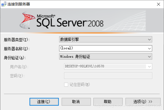Toggle the 记住密码(M) checkbox
Image resolution: width=164 pixels, height=110 pixels.
pyautogui.click(x=66, y=85)
